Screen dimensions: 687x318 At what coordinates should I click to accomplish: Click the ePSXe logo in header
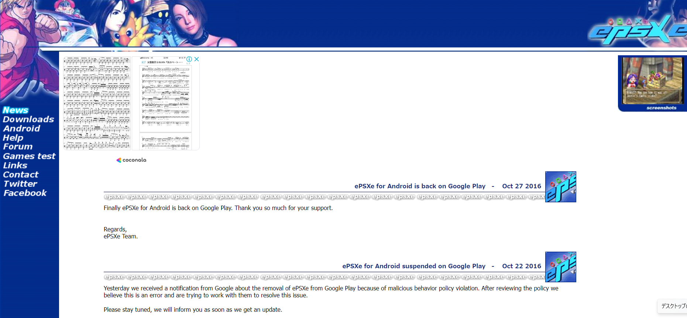636,30
